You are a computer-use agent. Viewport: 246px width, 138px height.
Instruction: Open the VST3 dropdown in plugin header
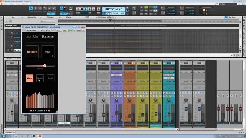pyautogui.click(x=59, y=30)
